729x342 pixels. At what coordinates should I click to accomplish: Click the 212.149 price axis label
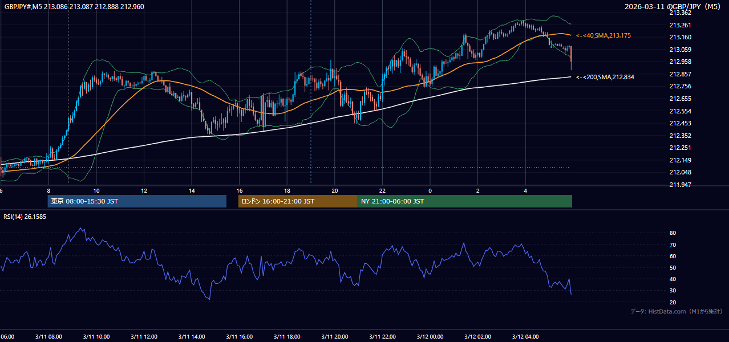pos(680,160)
